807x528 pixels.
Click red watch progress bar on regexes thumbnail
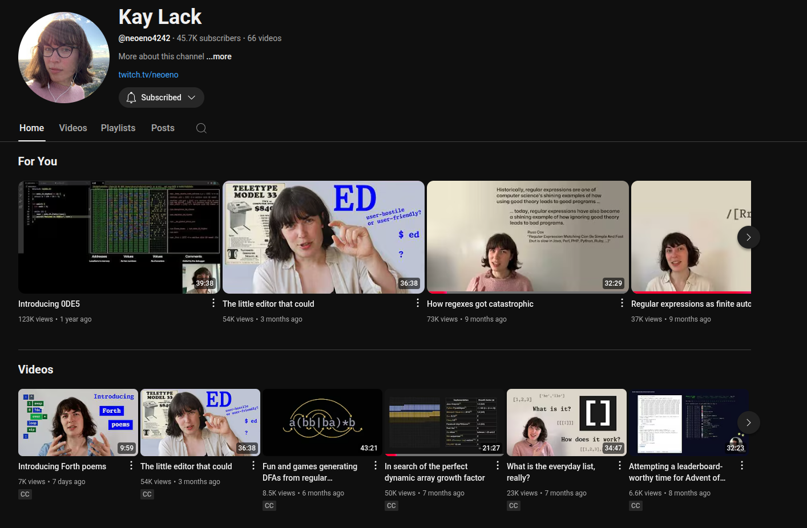click(437, 293)
